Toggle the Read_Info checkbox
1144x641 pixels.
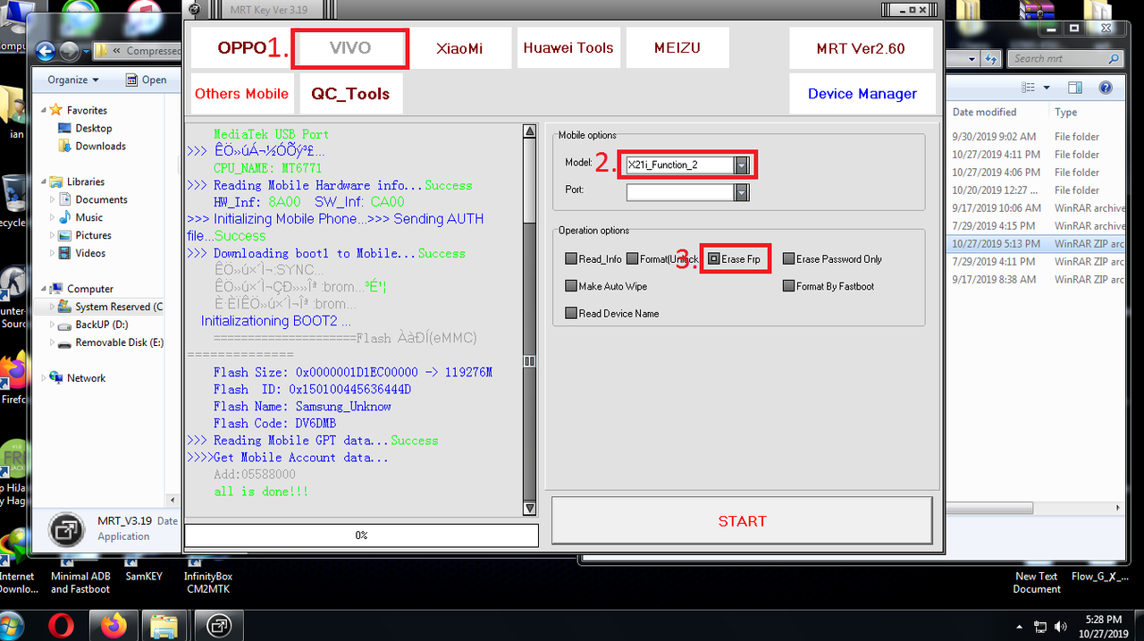(571, 259)
